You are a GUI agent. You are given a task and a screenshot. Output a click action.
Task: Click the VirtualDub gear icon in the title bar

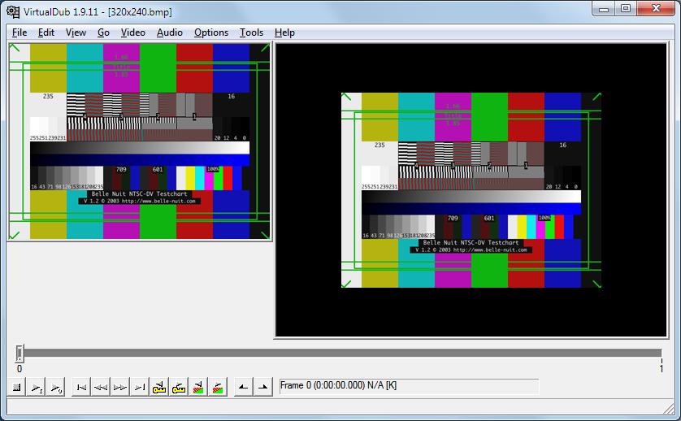[13, 11]
